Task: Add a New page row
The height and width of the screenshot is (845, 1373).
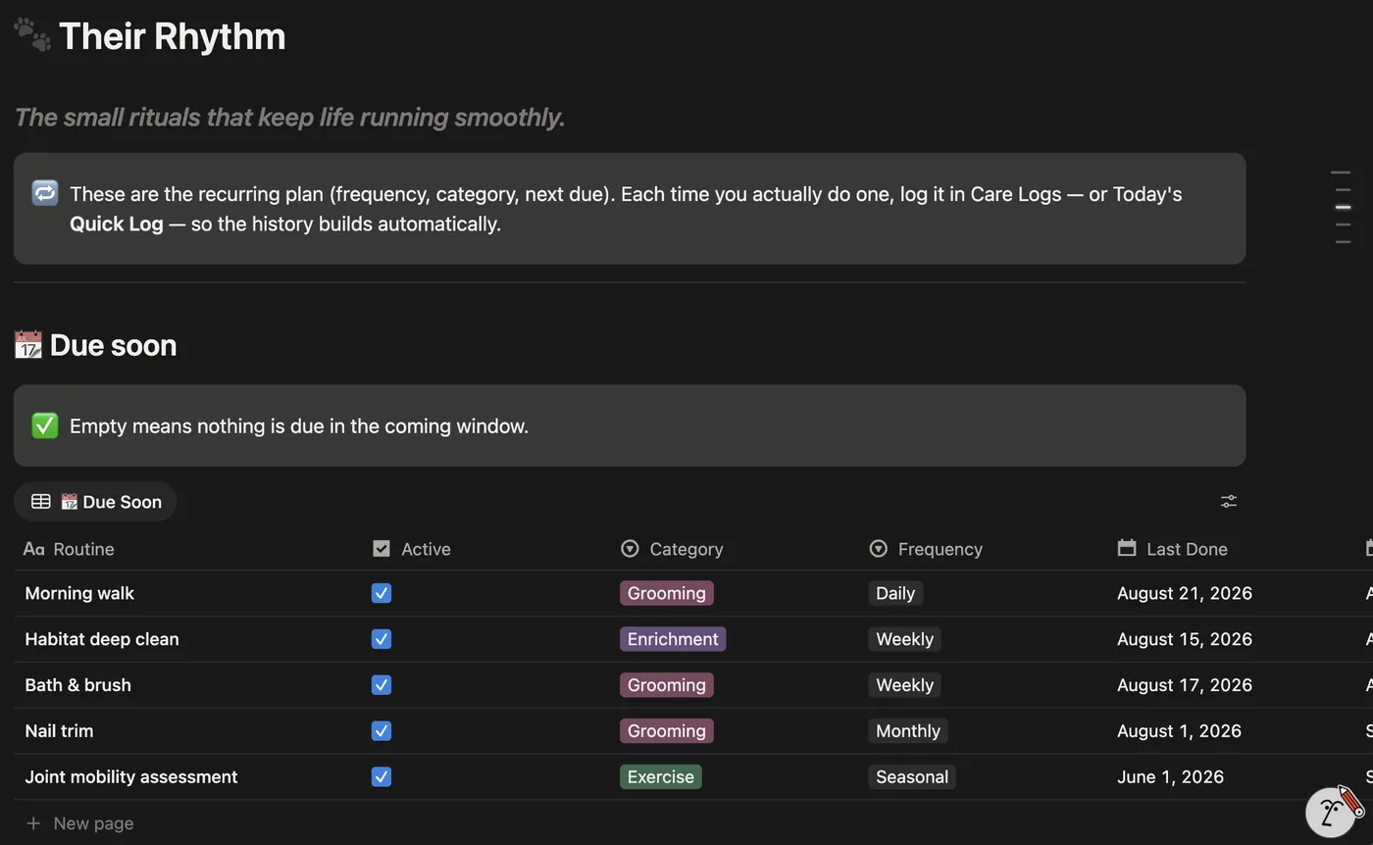Action: 80,823
